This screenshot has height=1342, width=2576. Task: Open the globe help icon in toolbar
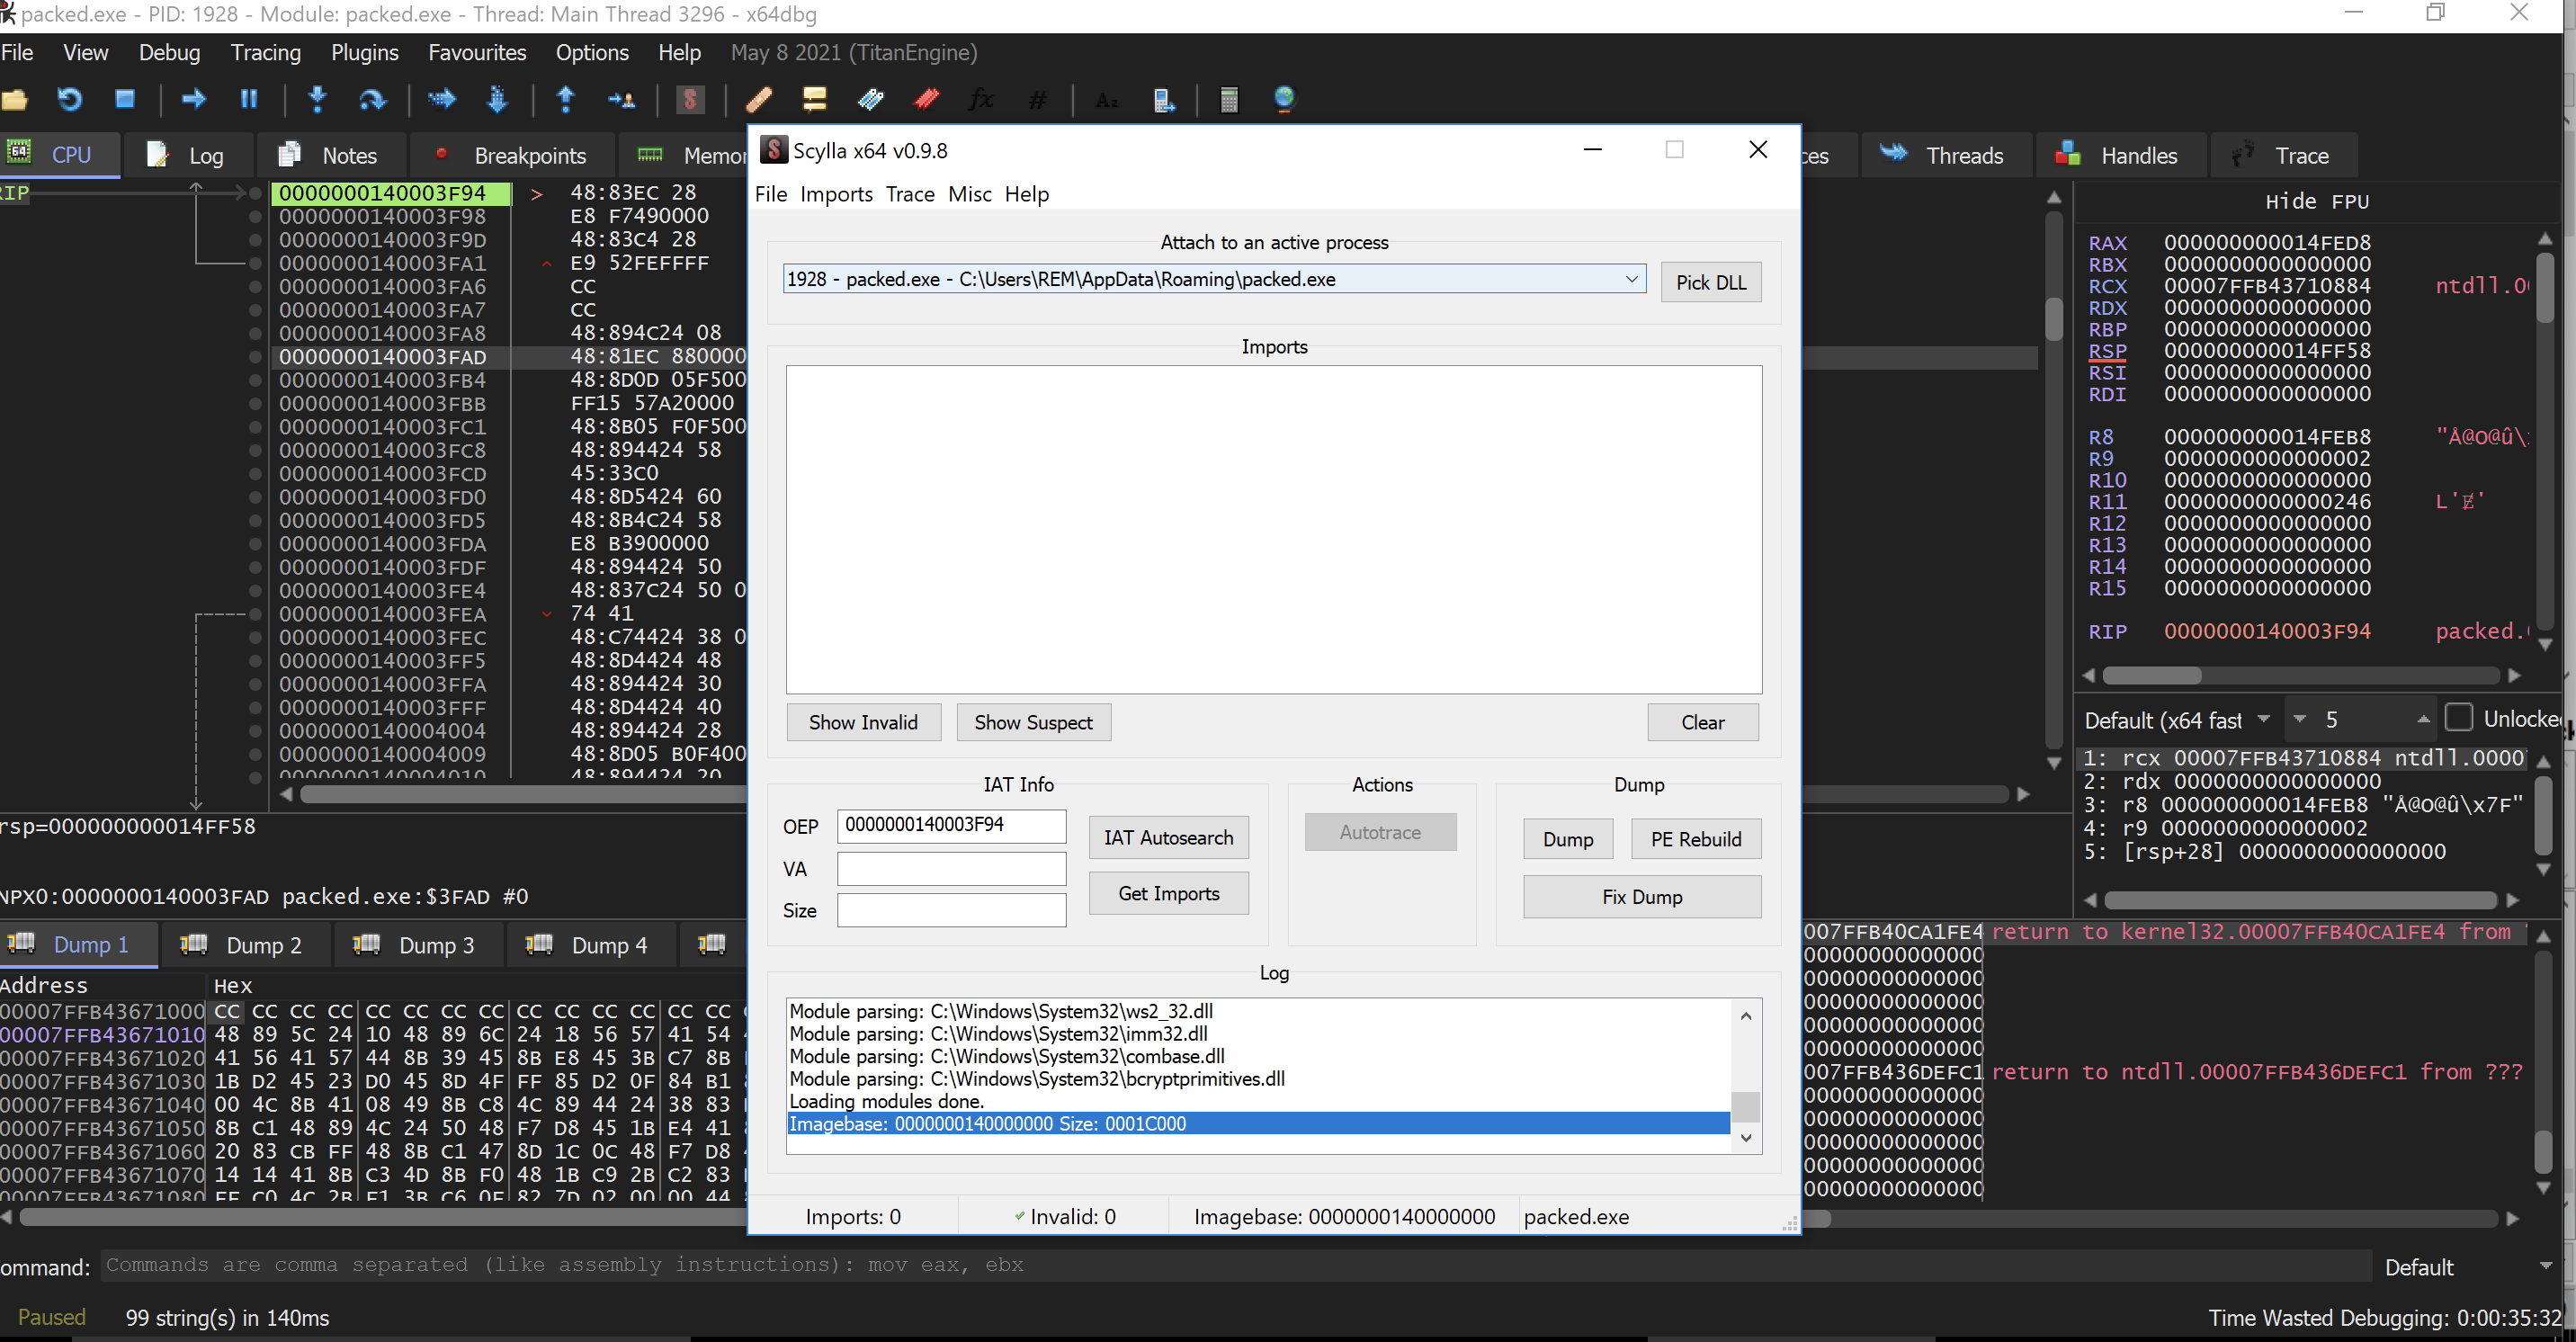(1284, 99)
